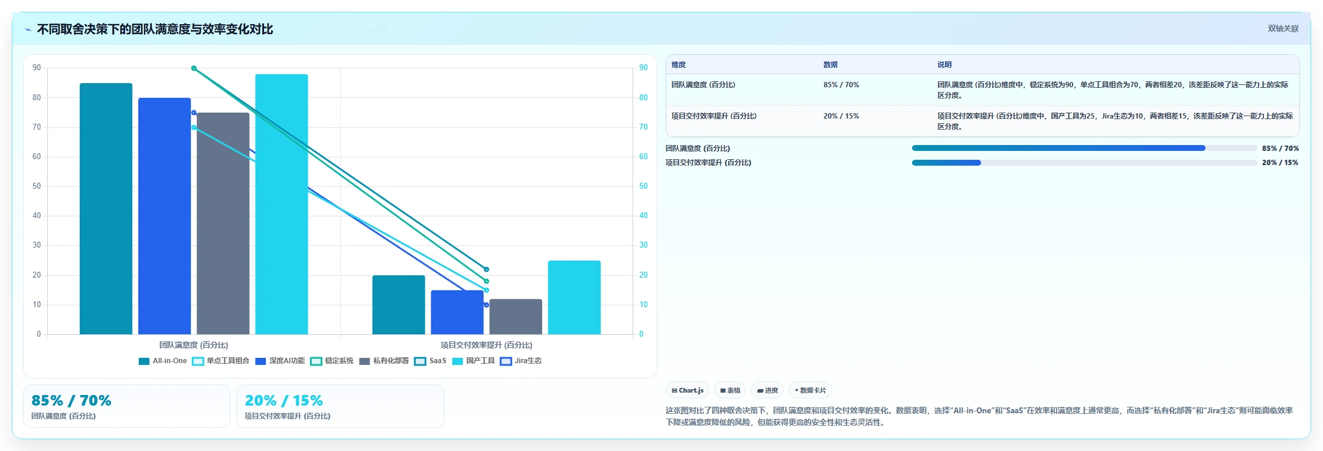Click the 双轴关联 badge in the header
This screenshot has width=1323, height=451.
[x=1283, y=28]
